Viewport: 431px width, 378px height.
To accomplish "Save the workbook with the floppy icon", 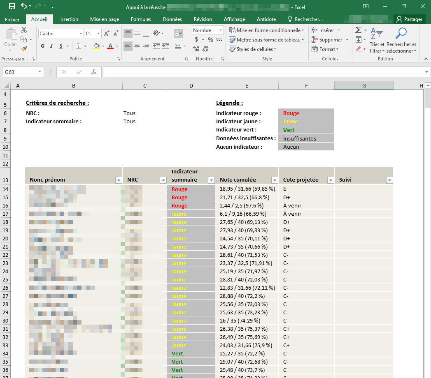I will tap(12, 6).
